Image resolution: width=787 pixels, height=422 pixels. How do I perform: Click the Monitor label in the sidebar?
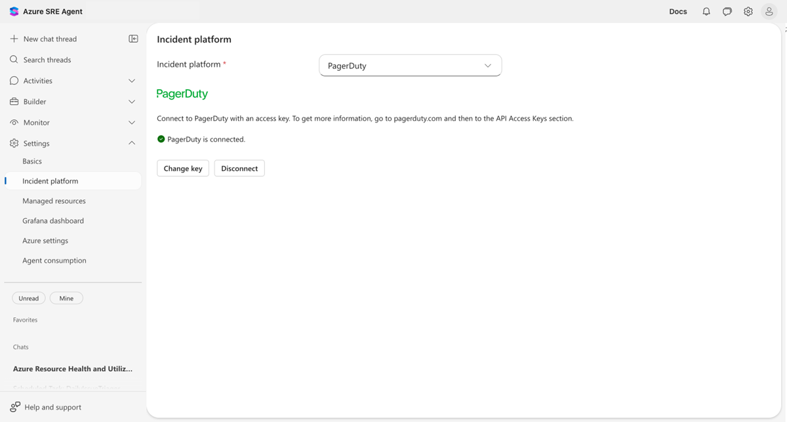click(x=37, y=123)
